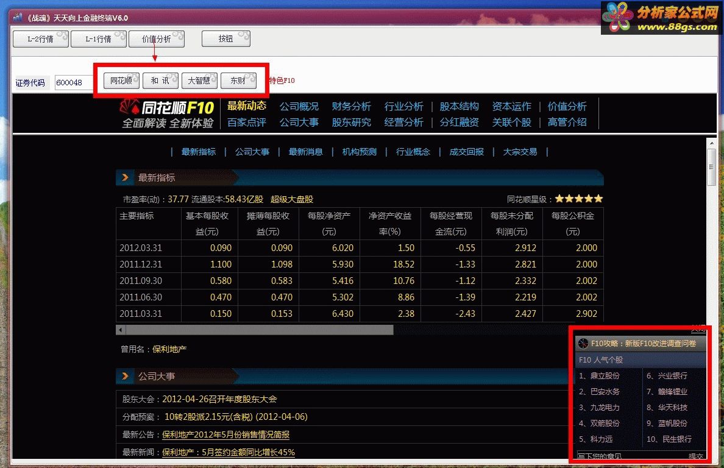Open popular stock 巴安水务
The height and width of the screenshot is (468, 724).
coord(605,391)
